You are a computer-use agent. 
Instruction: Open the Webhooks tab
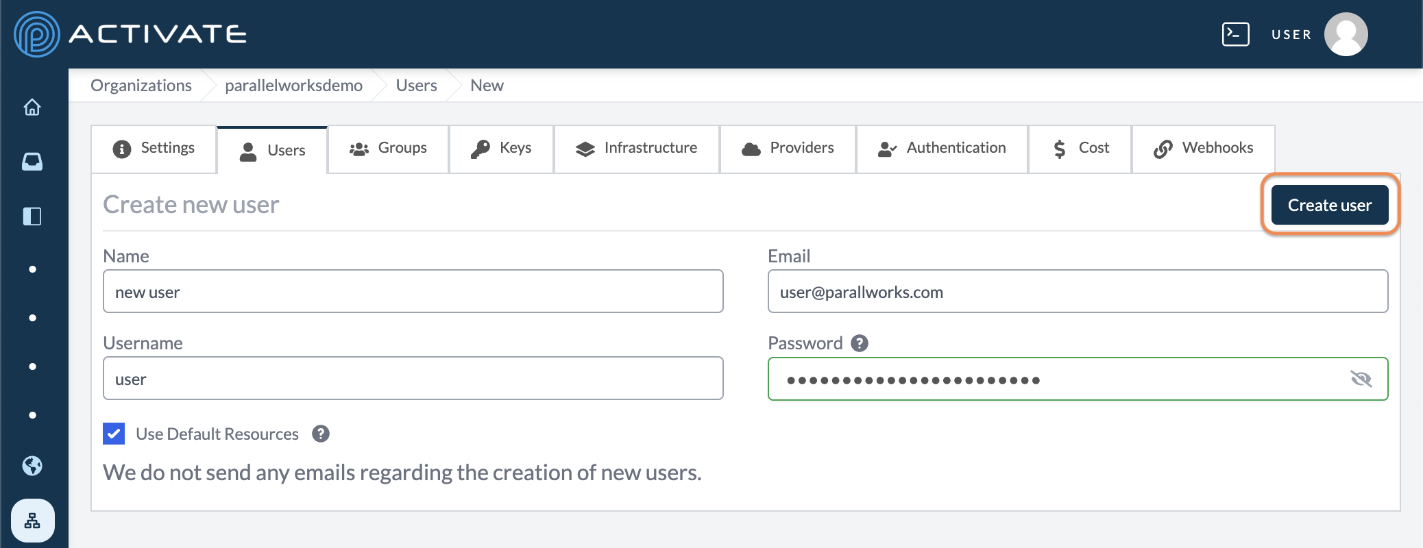(1204, 149)
